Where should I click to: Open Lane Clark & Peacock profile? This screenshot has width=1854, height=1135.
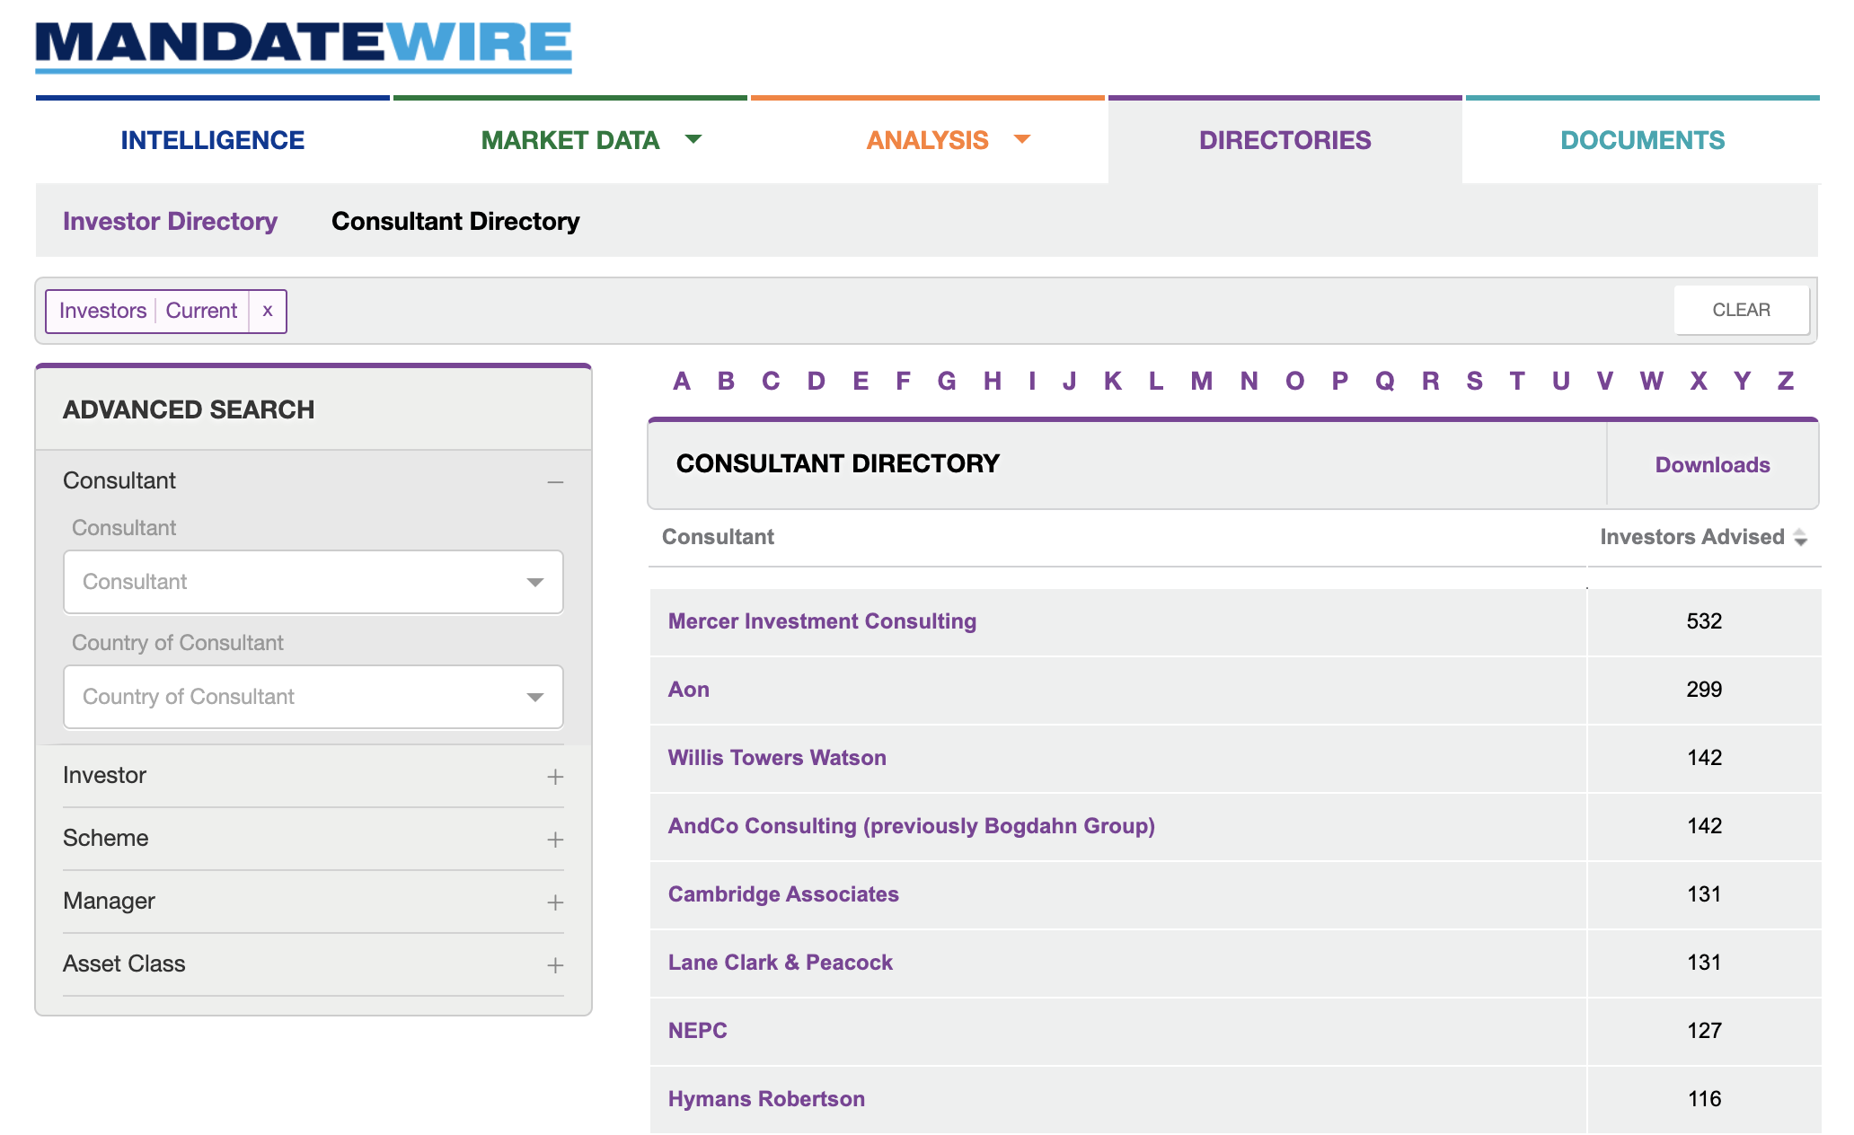pos(780,963)
